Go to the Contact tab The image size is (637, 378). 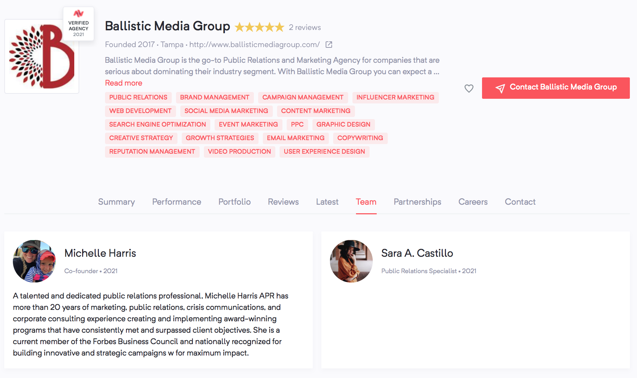(520, 202)
